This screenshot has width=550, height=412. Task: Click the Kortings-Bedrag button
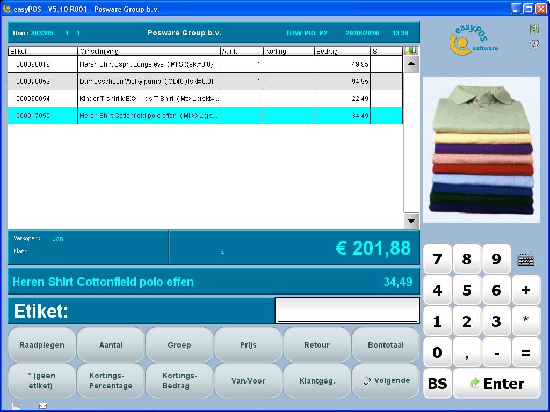pyautogui.click(x=179, y=380)
